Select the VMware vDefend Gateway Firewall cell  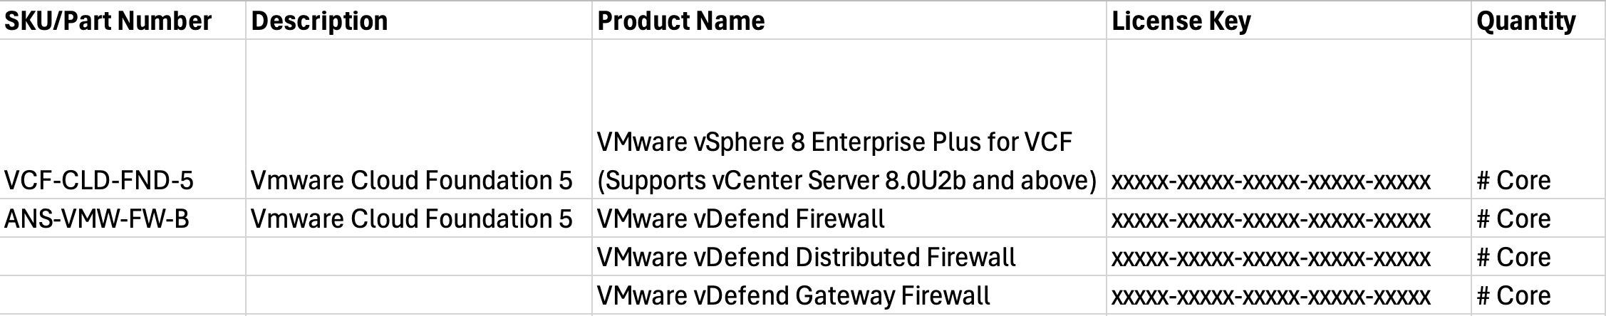coord(793,296)
